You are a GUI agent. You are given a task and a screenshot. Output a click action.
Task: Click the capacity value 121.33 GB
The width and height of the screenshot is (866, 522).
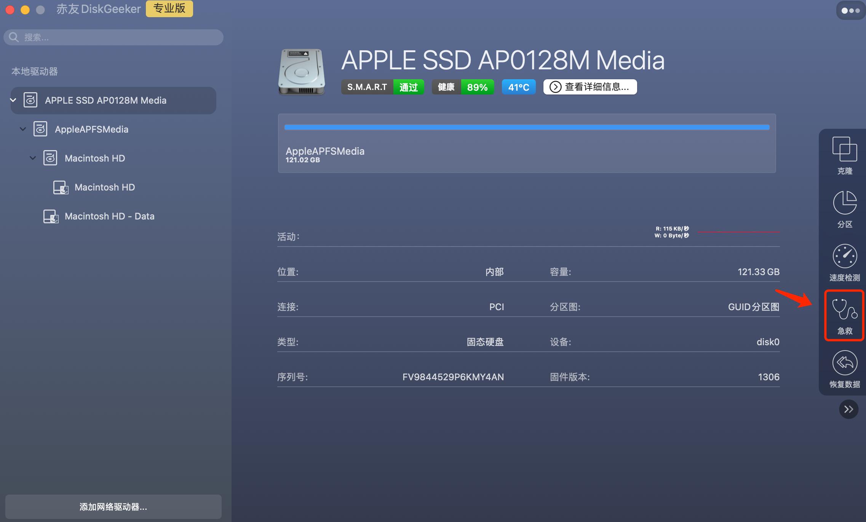click(x=759, y=272)
